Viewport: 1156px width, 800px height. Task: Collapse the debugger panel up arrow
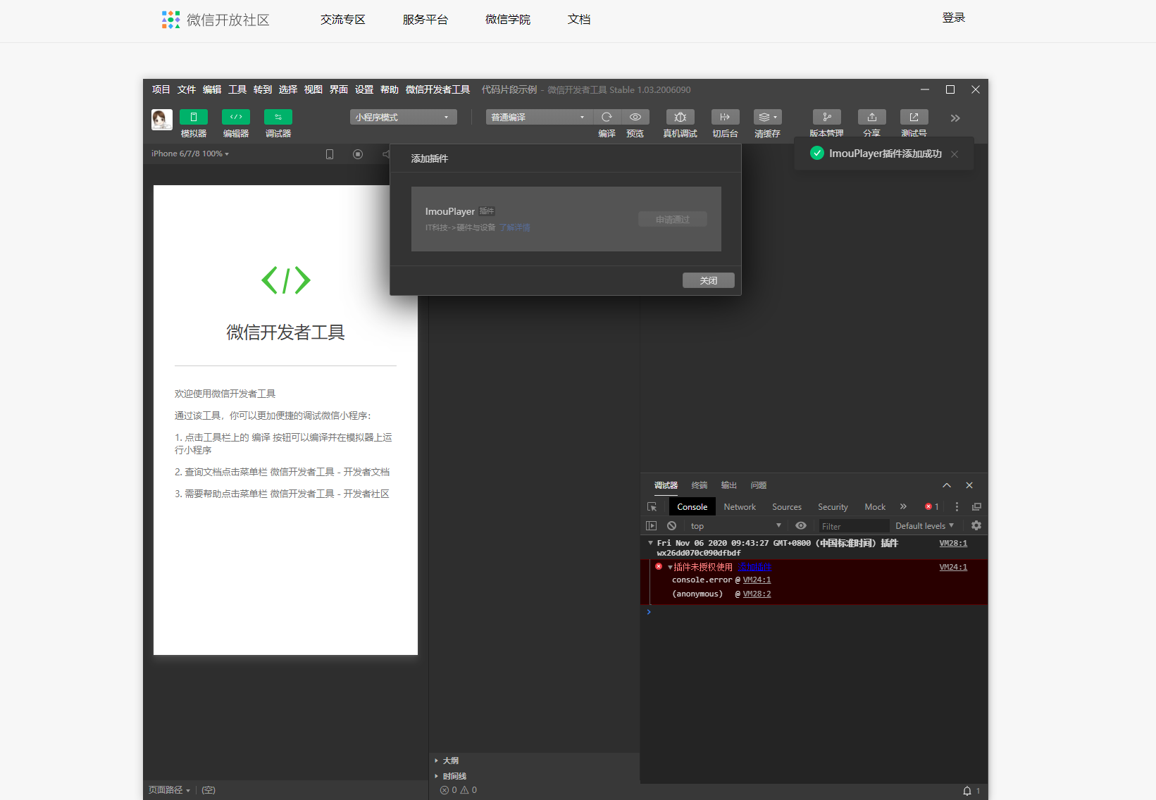click(x=947, y=485)
